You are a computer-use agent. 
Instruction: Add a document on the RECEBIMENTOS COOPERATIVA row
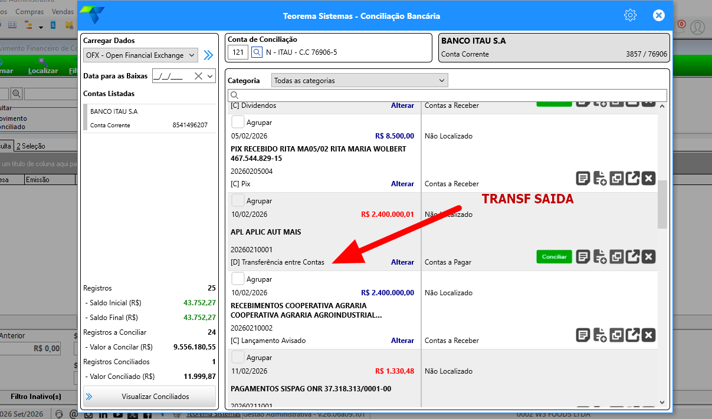600,335
